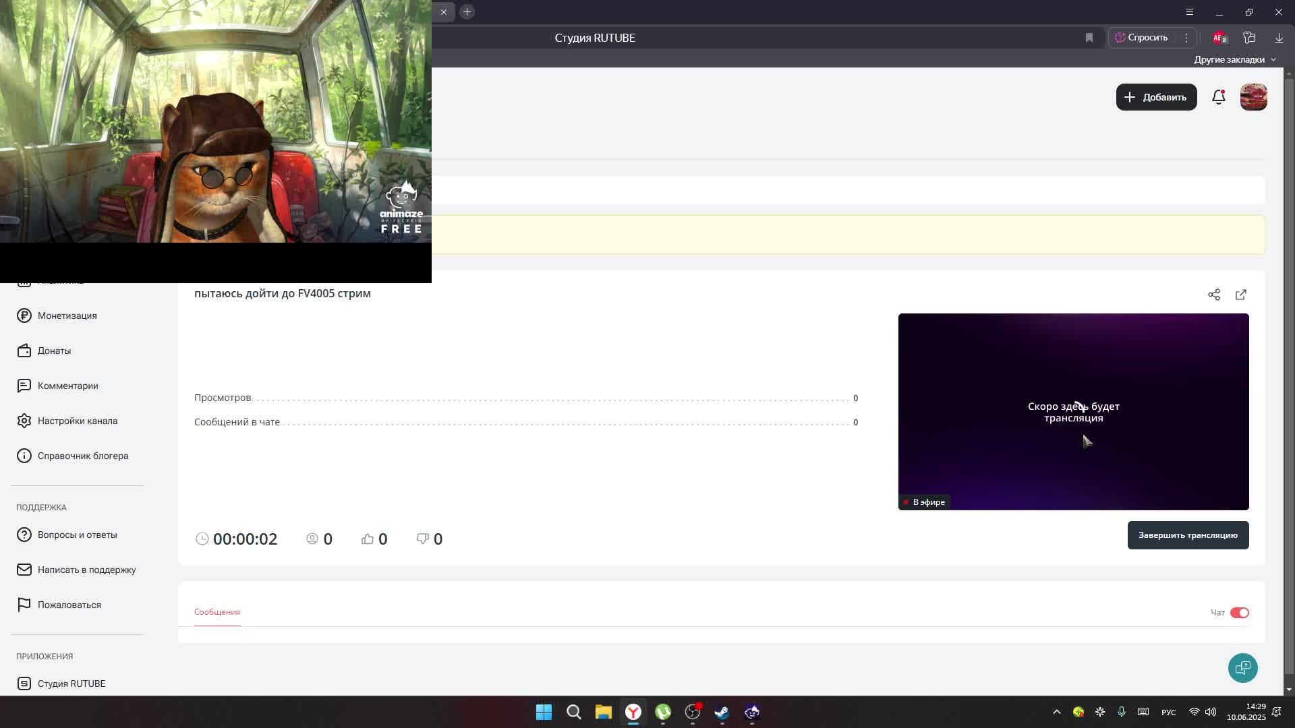Click the Добавить button
The height and width of the screenshot is (728, 1295).
click(1156, 97)
